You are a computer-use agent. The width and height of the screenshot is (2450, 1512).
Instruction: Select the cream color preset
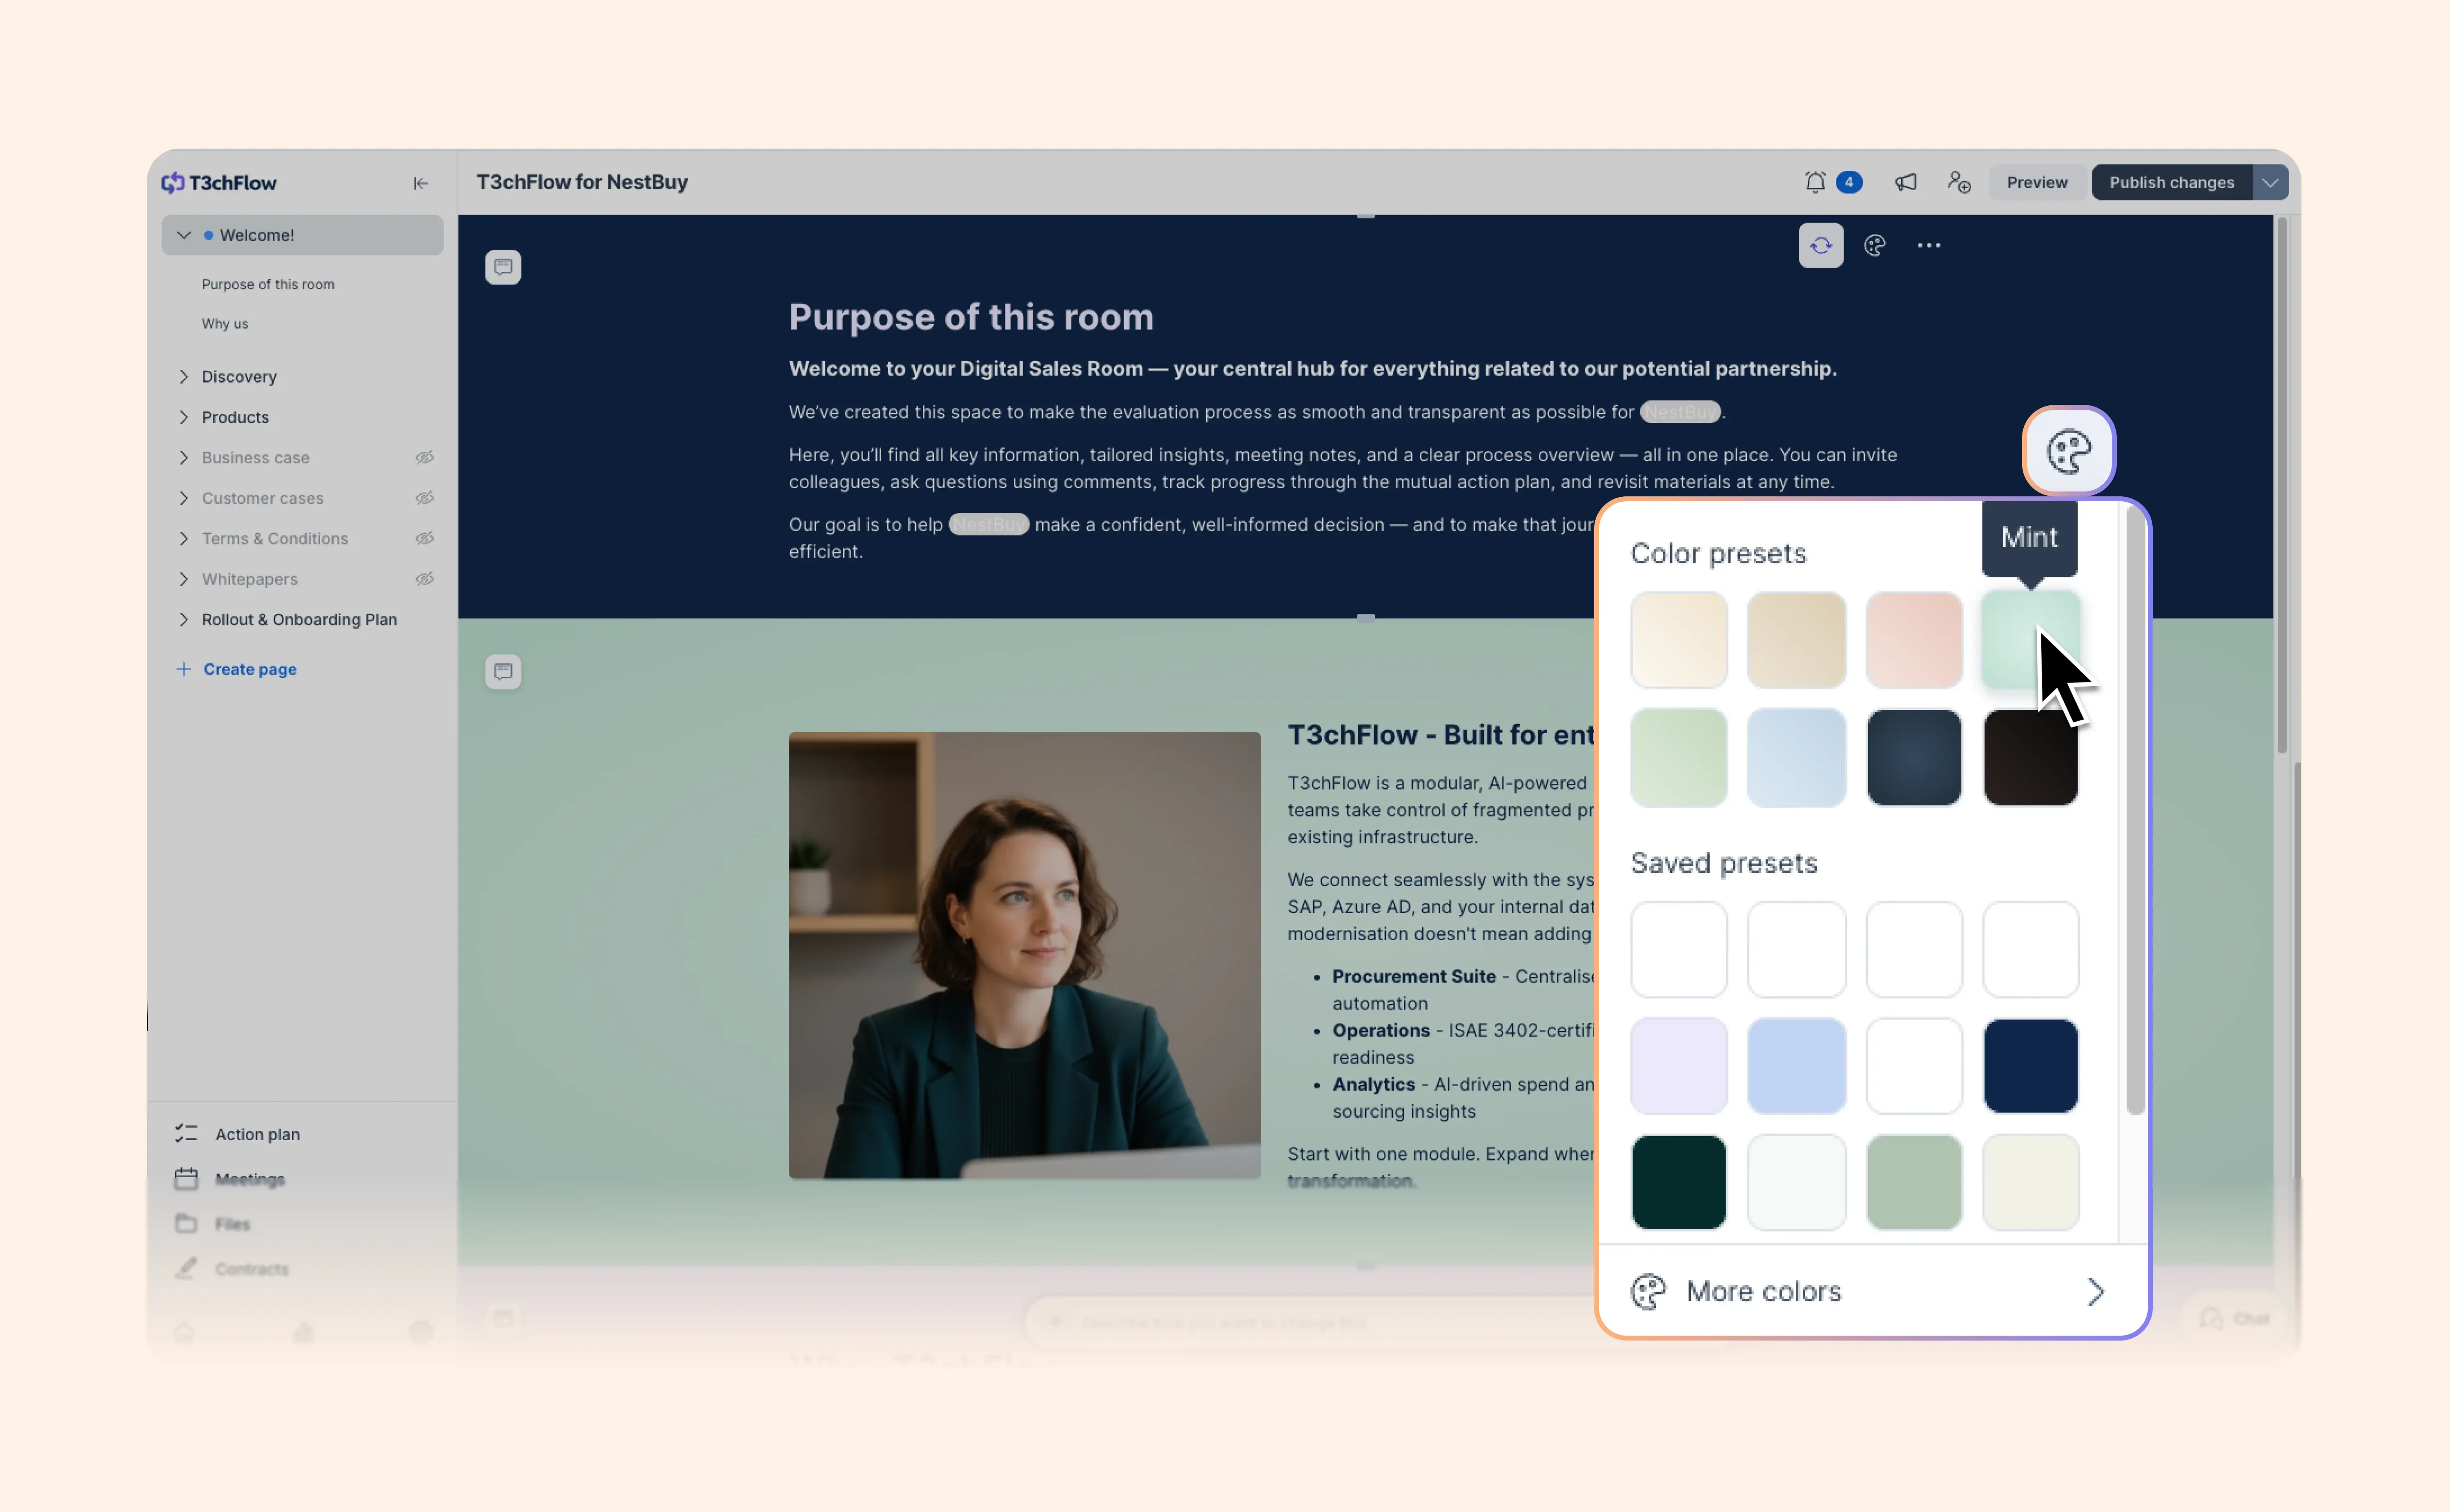[x=1679, y=640]
